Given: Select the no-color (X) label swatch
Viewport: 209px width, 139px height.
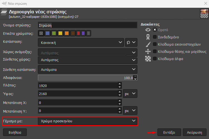Looking at the screenshot, I should pyautogui.click(x=41, y=33).
